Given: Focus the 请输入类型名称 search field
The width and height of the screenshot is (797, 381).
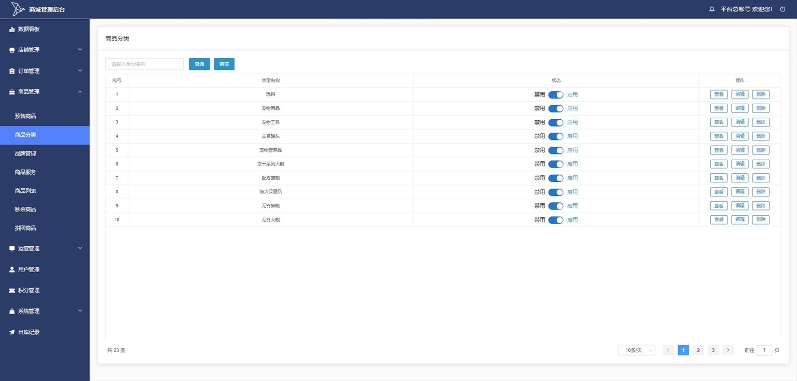Looking at the screenshot, I should pos(144,64).
